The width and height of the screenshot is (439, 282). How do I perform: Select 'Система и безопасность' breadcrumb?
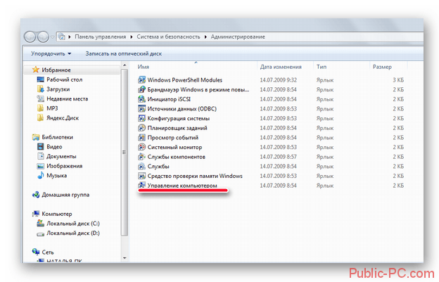click(x=168, y=37)
